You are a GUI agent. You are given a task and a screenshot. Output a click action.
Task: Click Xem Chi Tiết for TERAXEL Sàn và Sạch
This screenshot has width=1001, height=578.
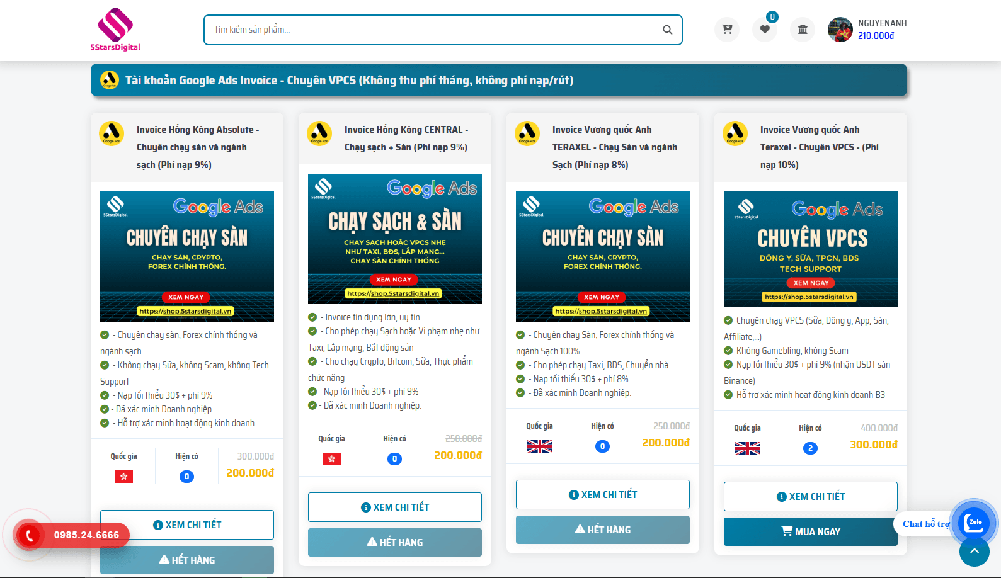point(603,494)
